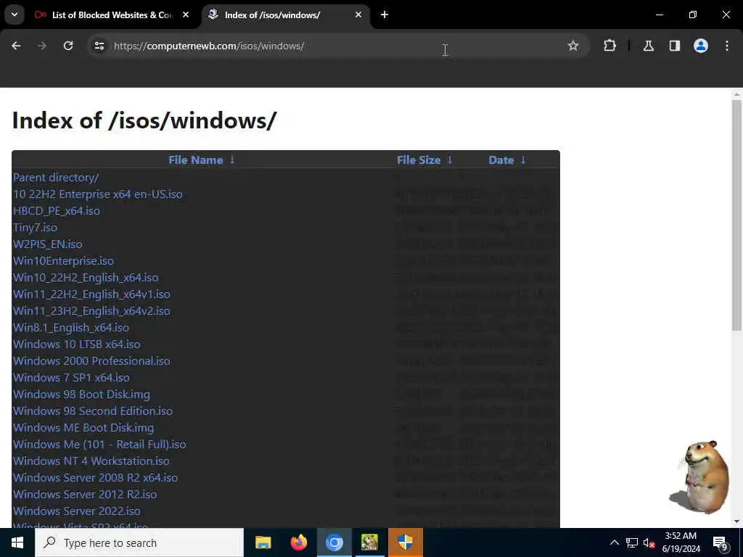Open the Parent directory link
This screenshot has width=743, height=557.
(56, 178)
